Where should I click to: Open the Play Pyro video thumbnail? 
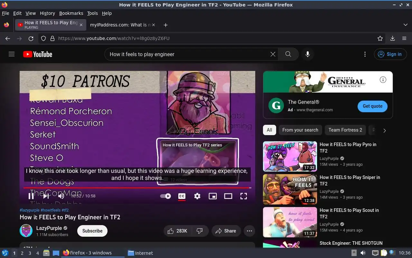290,156
